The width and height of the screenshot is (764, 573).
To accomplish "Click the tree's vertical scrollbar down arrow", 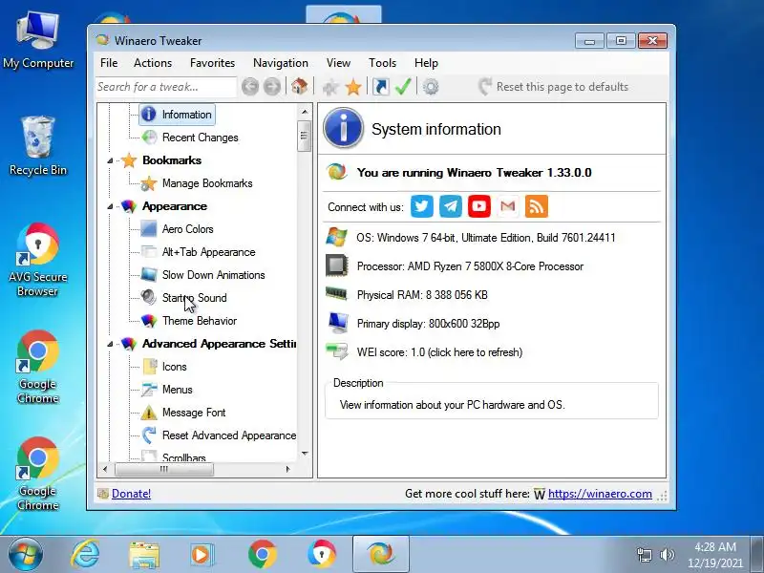I will click(305, 453).
